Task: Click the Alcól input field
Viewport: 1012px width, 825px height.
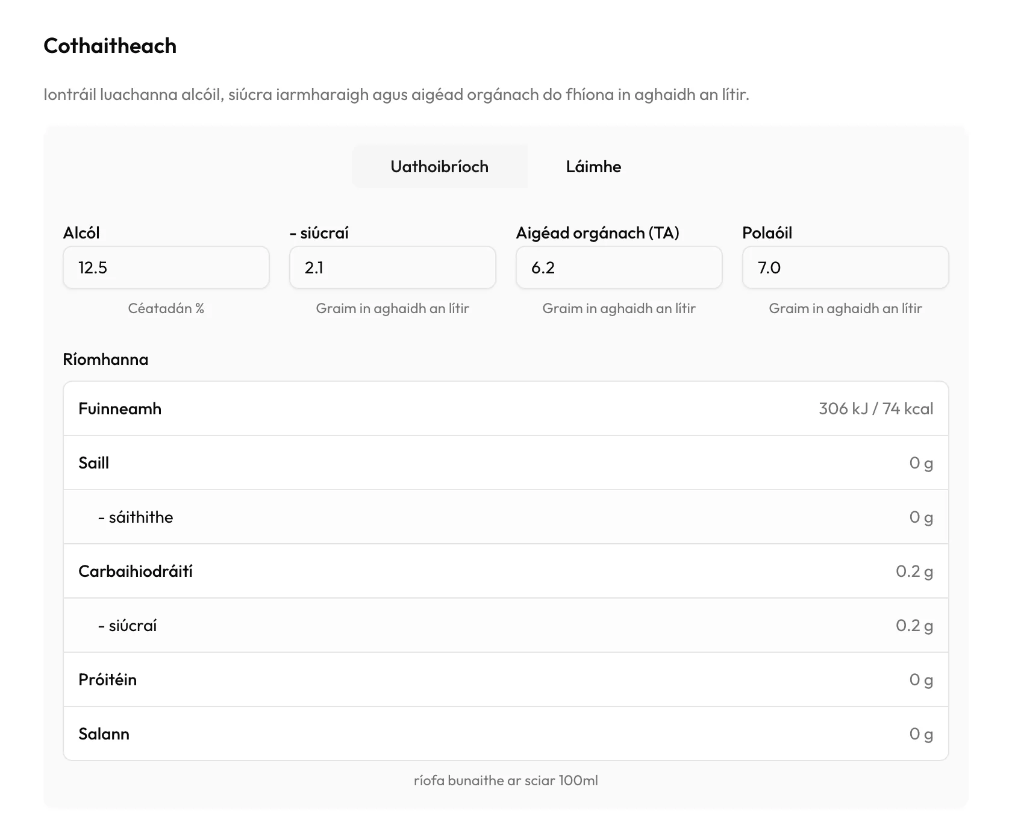Action: pyautogui.click(x=166, y=267)
